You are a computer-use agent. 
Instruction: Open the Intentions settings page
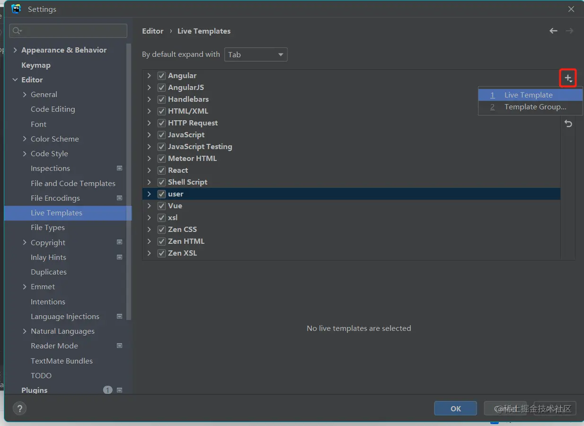click(x=48, y=302)
